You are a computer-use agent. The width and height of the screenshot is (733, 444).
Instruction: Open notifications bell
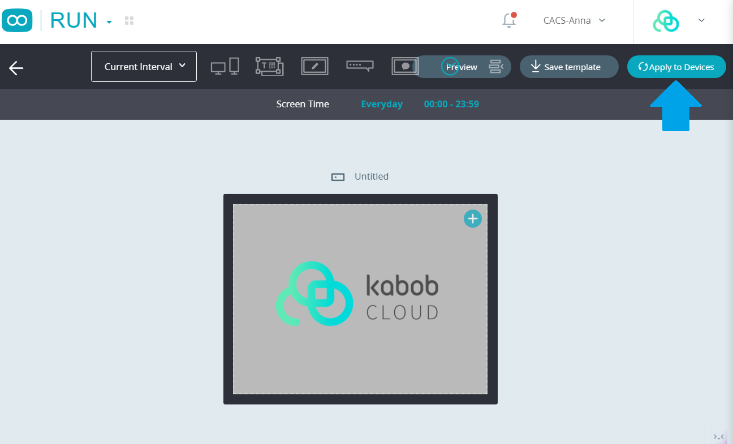(x=509, y=20)
